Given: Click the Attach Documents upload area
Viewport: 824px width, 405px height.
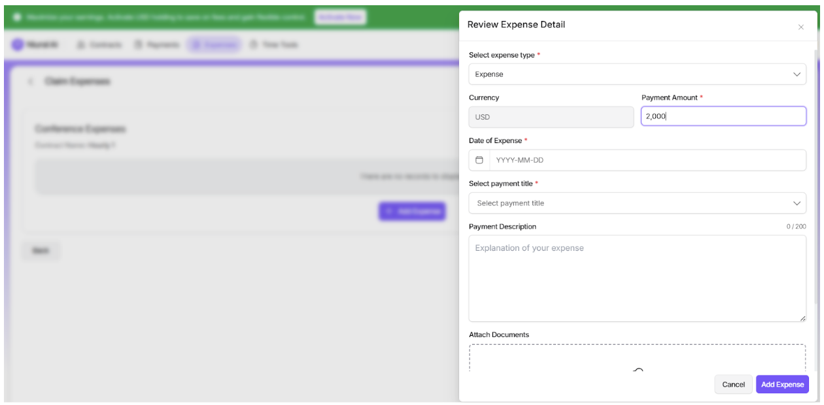Looking at the screenshot, I should [637, 358].
